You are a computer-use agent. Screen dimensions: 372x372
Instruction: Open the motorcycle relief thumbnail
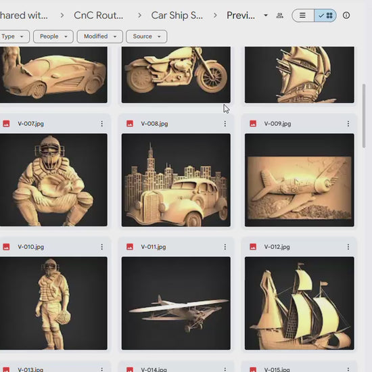[x=176, y=74]
